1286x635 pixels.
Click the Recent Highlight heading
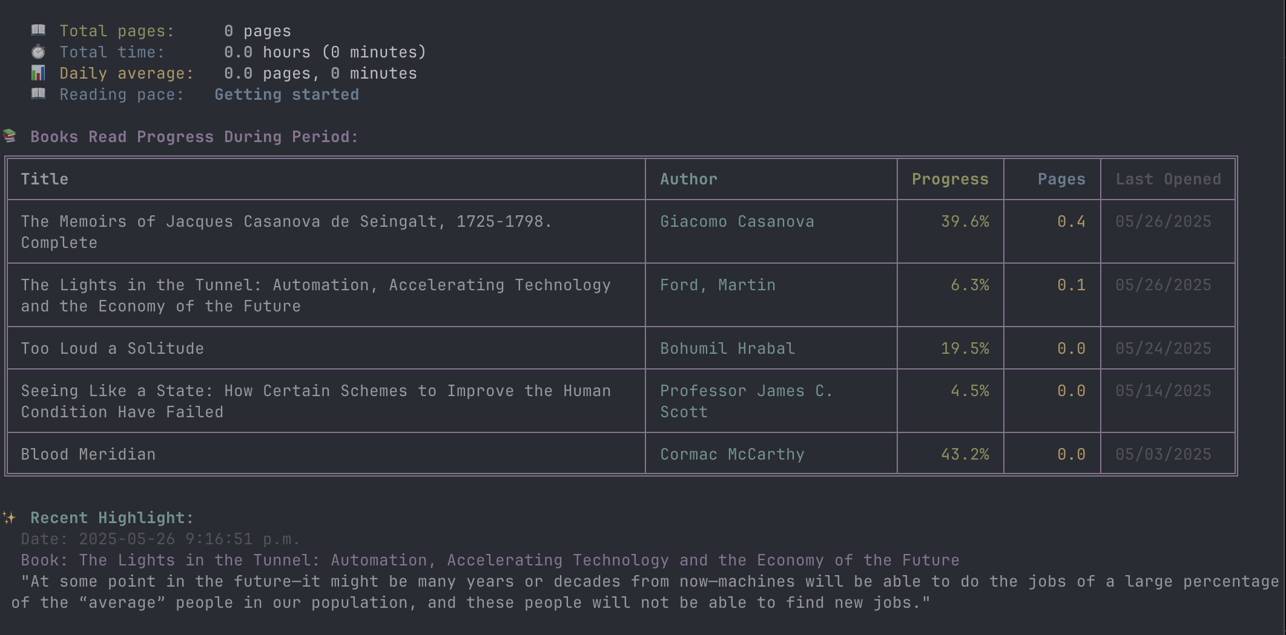pyautogui.click(x=112, y=518)
